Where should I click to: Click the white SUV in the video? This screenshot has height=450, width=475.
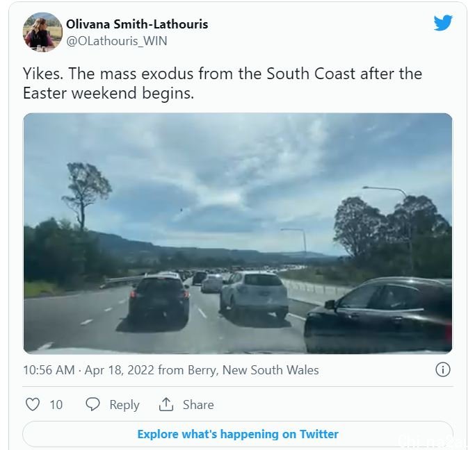[254, 294]
